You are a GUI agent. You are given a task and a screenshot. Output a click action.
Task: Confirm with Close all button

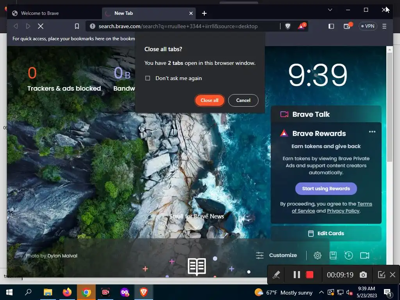tap(209, 100)
